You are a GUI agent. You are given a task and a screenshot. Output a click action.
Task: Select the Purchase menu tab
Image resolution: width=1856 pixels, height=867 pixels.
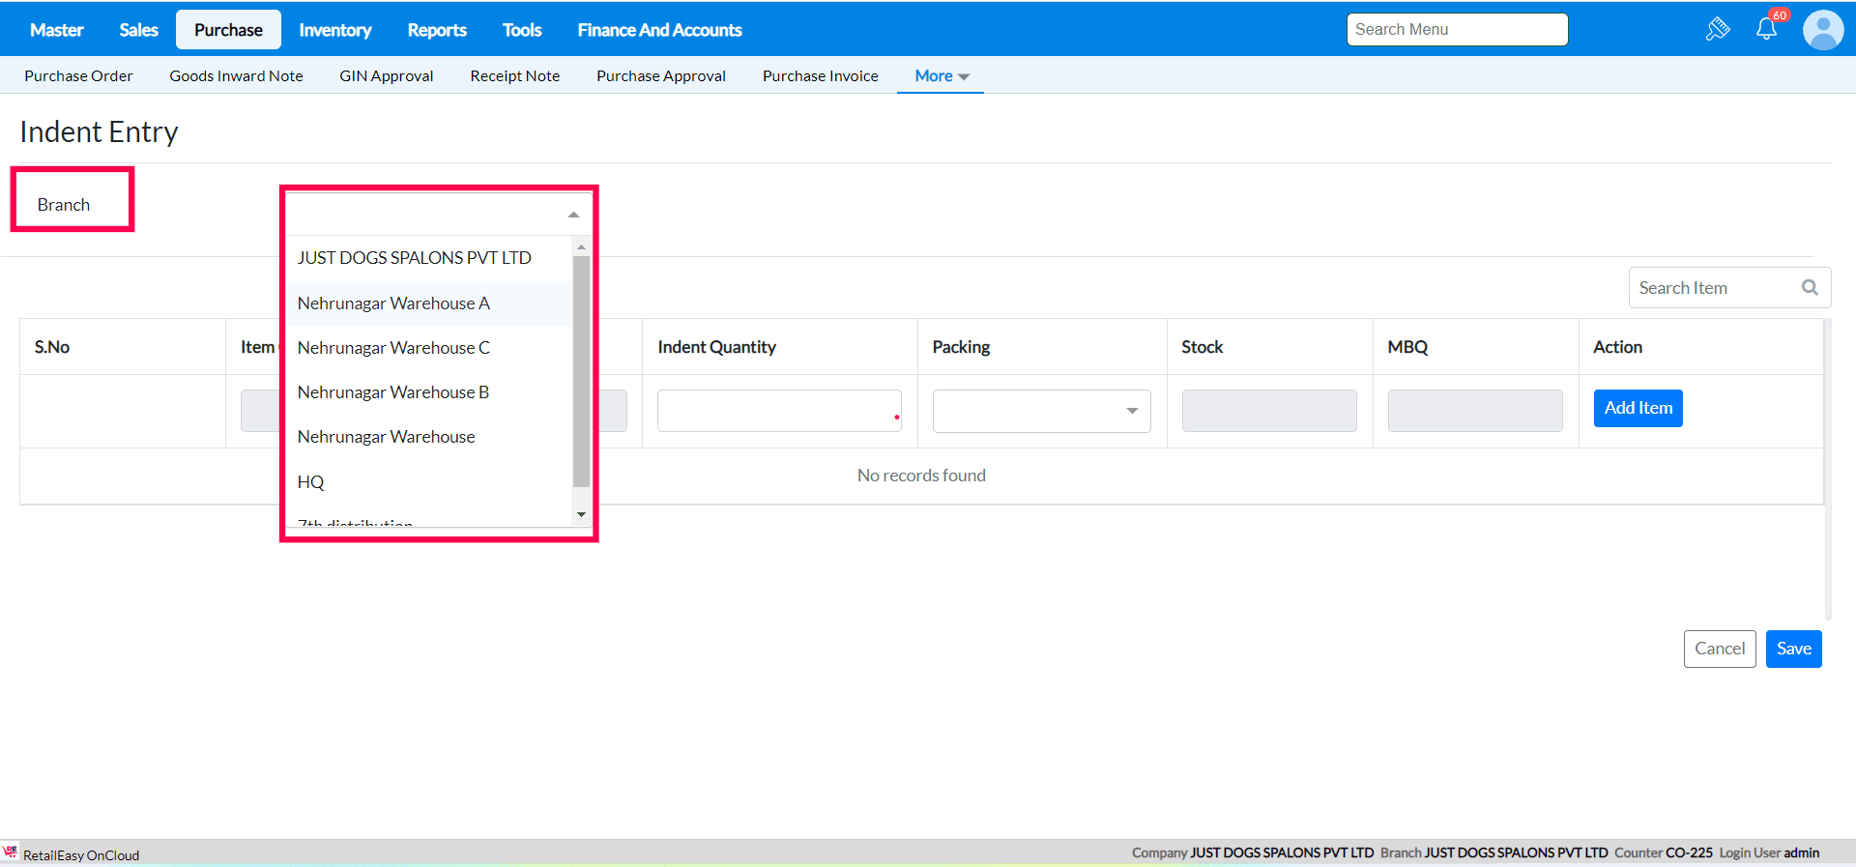(228, 30)
